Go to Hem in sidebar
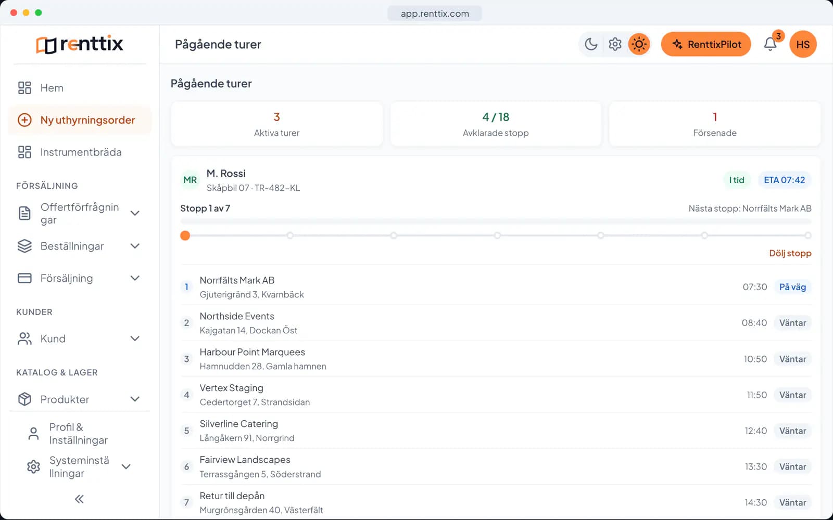Image resolution: width=833 pixels, height=520 pixels. click(x=80, y=88)
